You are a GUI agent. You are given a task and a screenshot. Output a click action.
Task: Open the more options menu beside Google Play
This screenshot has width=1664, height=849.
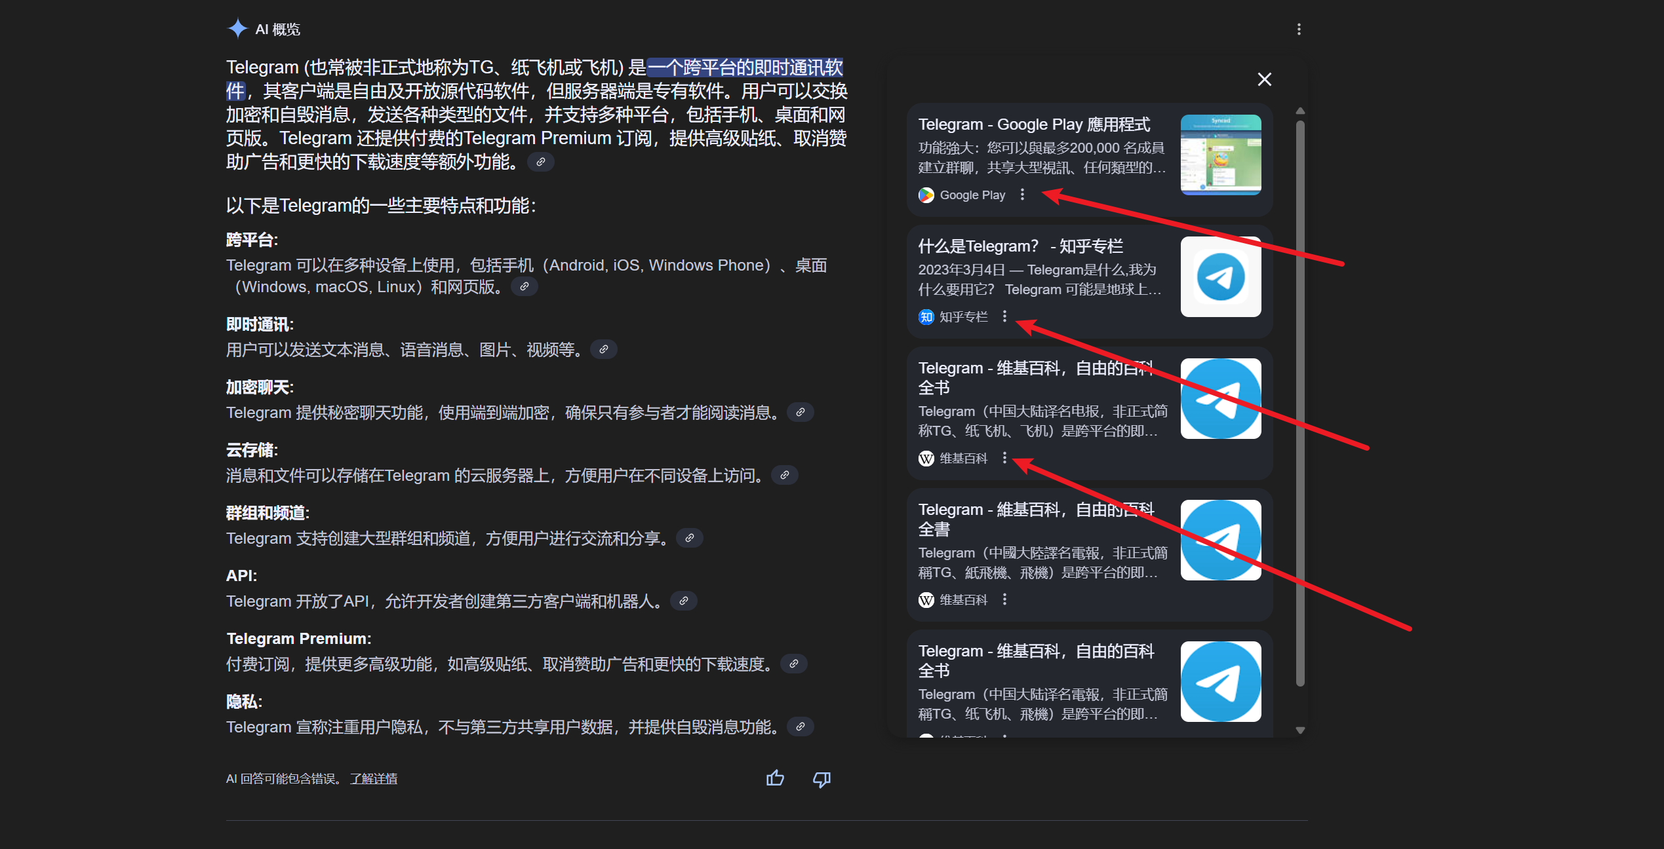(1022, 195)
